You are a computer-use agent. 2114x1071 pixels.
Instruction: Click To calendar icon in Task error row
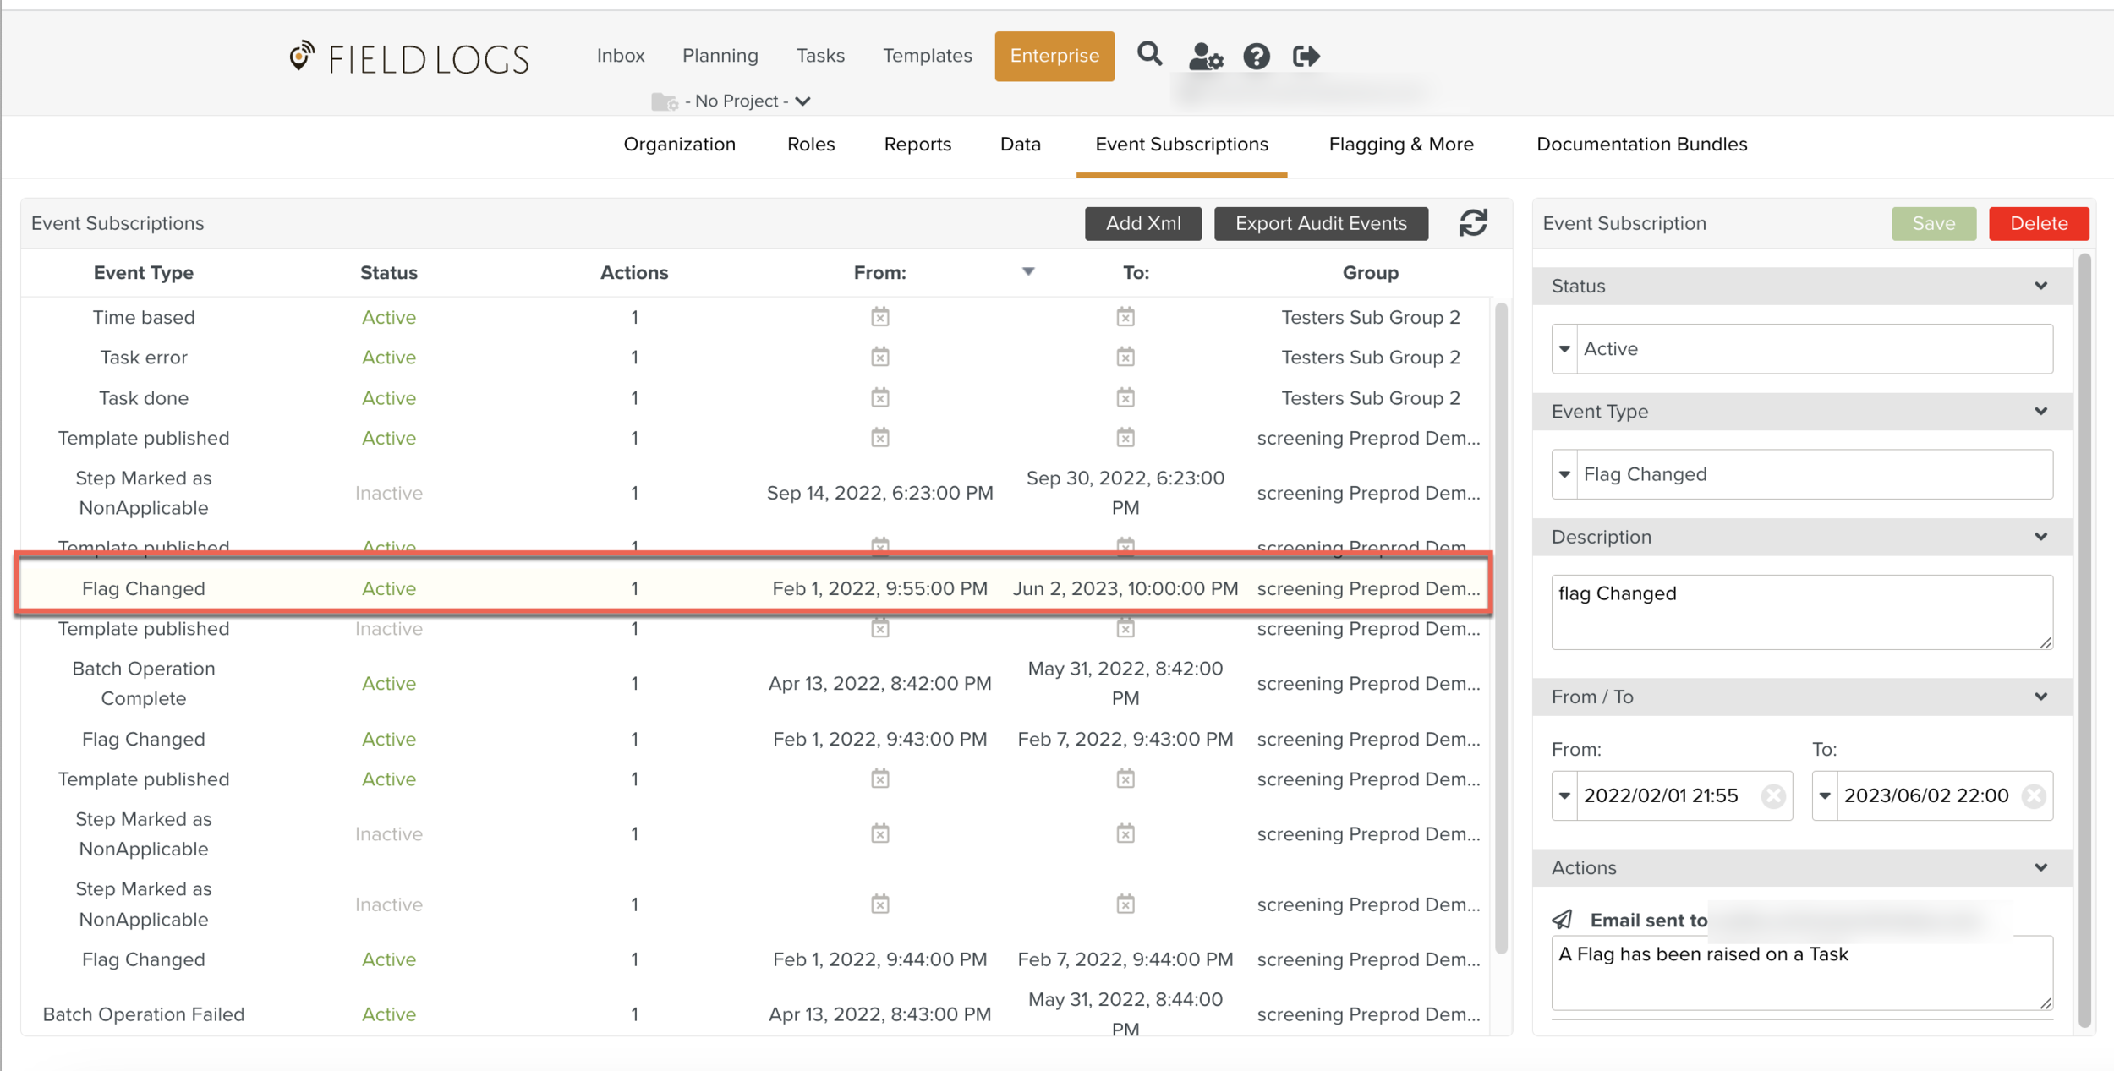pyautogui.click(x=1125, y=358)
